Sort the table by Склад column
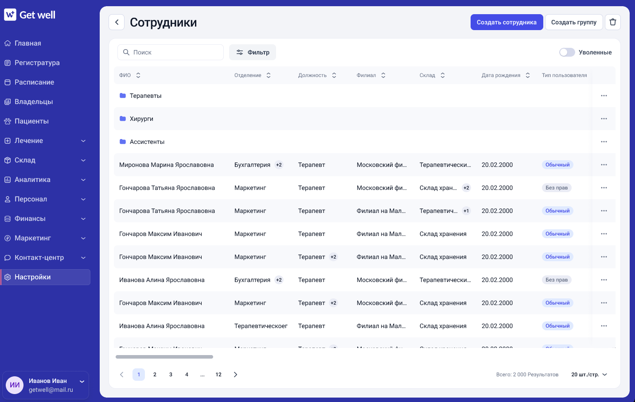The width and height of the screenshot is (635, 402). click(443, 75)
